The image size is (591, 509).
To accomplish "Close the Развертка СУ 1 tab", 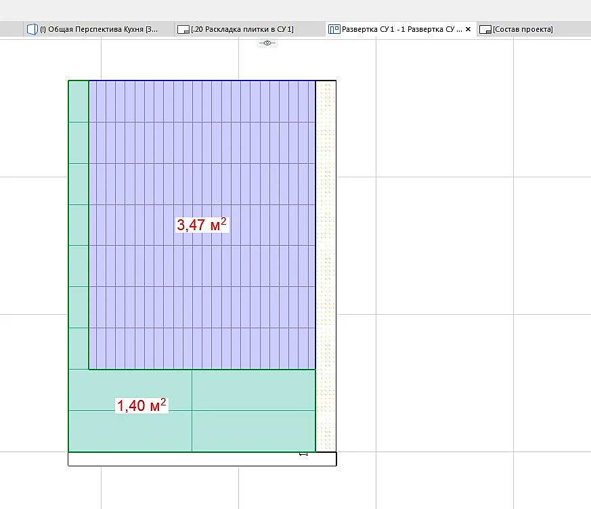I will pos(468,29).
